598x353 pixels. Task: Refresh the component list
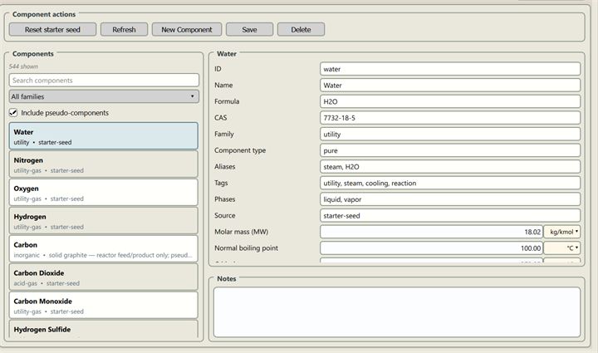pos(124,30)
